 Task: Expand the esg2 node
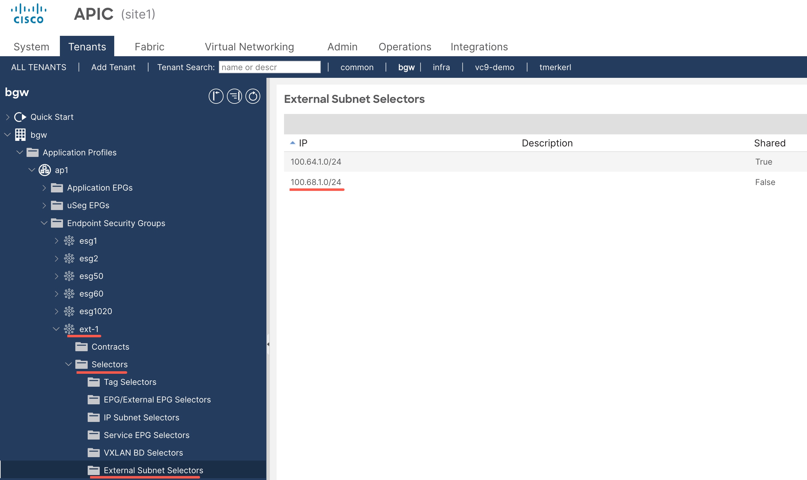pos(56,259)
